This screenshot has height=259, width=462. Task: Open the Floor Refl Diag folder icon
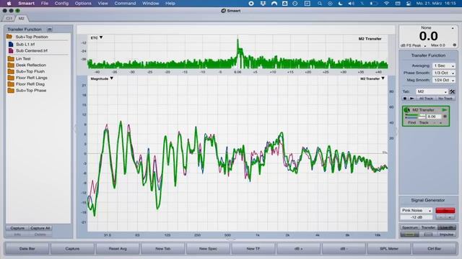coord(11,84)
